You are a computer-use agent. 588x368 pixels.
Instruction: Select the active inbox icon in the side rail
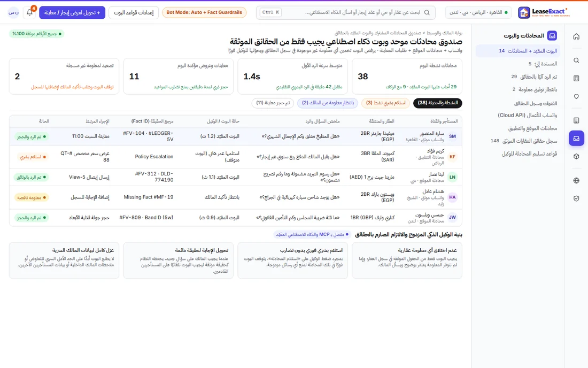click(x=576, y=139)
